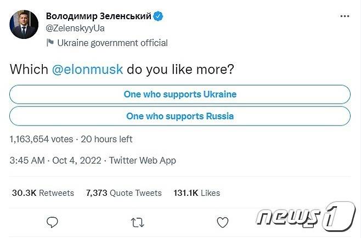Open the @elonmusk mention link
361x238 pixels.
[87, 70]
